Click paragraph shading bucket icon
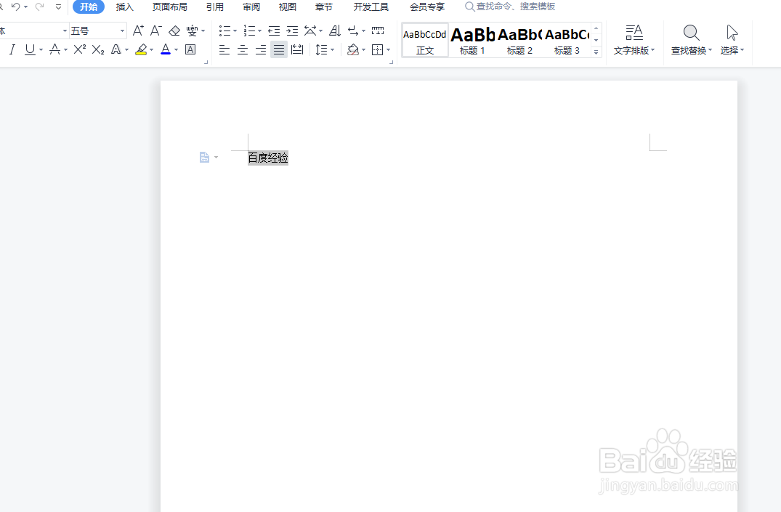 coord(353,50)
